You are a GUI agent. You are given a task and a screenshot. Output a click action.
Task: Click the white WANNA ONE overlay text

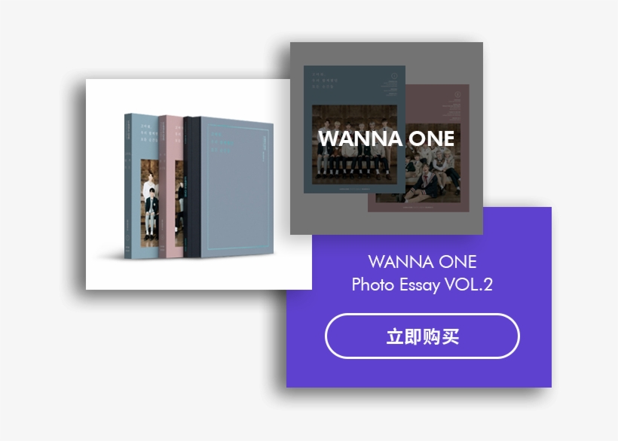pyautogui.click(x=386, y=138)
